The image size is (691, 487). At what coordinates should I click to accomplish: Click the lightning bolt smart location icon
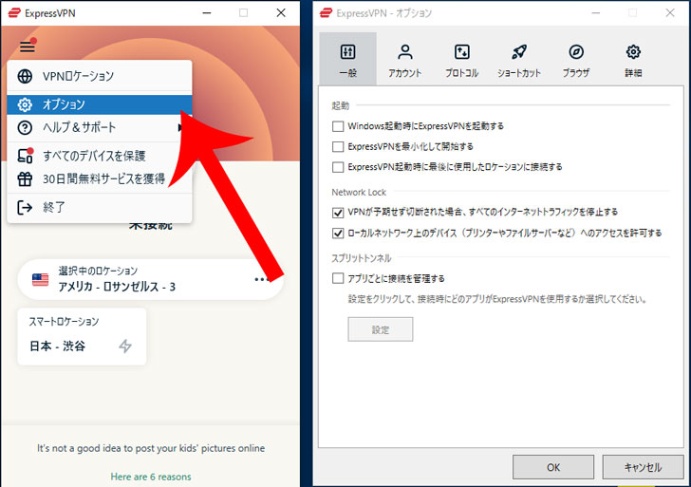pos(125,346)
